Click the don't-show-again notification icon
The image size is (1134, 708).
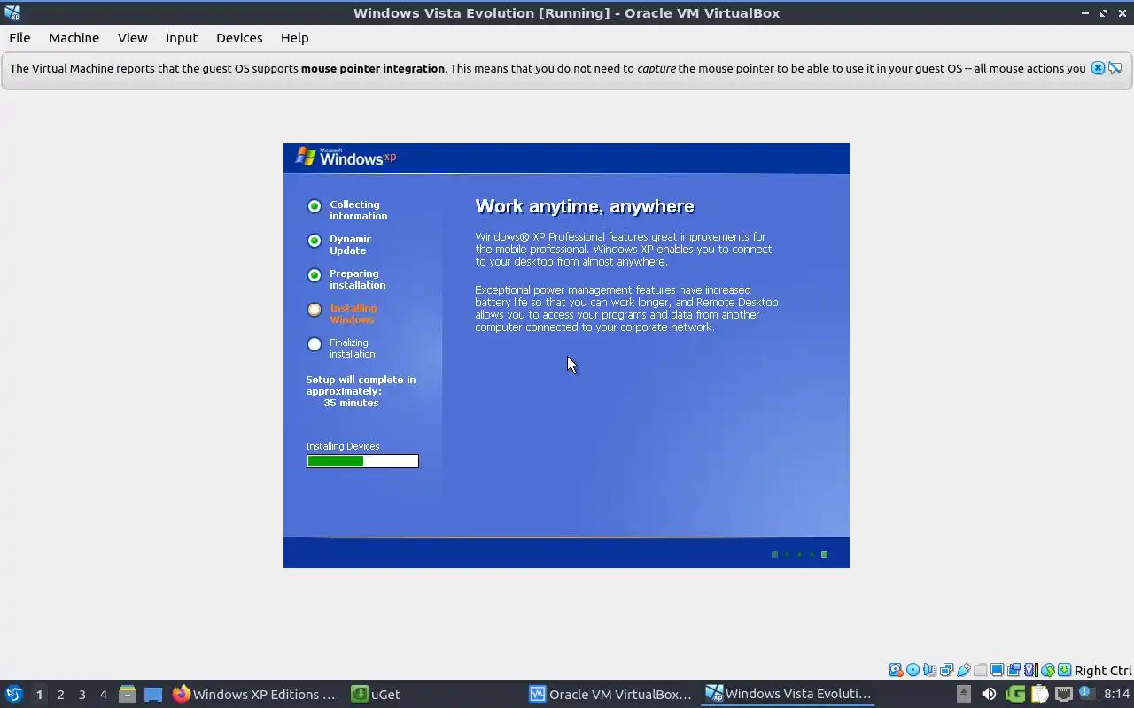(x=1115, y=68)
